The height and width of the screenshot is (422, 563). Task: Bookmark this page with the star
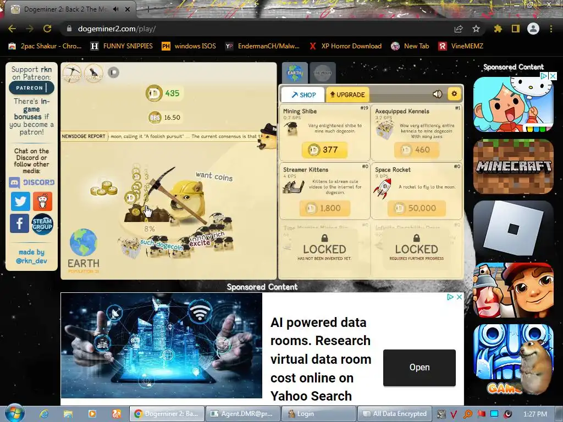(x=476, y=29)
